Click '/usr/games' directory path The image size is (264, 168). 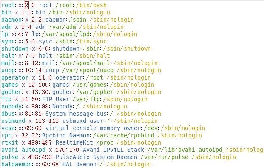click(x=90, y=85)
